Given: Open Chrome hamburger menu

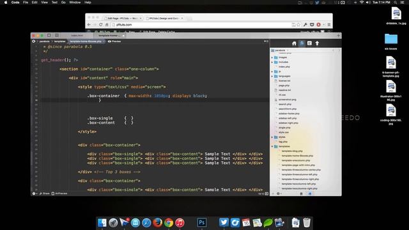Looking at the screenshot, I should point(329,25).
